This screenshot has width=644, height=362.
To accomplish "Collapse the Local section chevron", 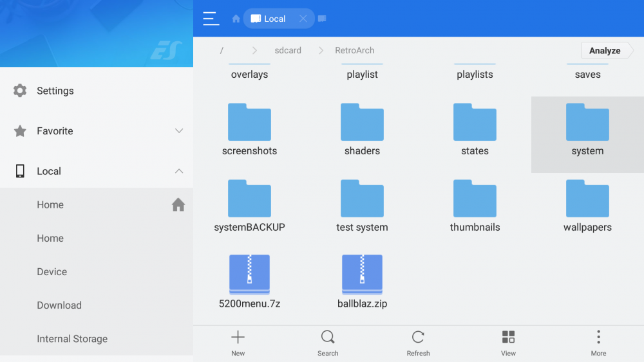I will (x=178, y=171).
